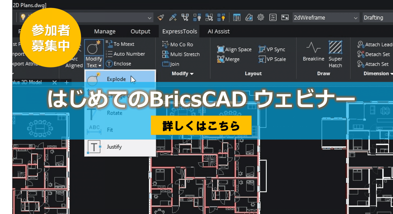Click the VP Scale tool

(272, 59)
